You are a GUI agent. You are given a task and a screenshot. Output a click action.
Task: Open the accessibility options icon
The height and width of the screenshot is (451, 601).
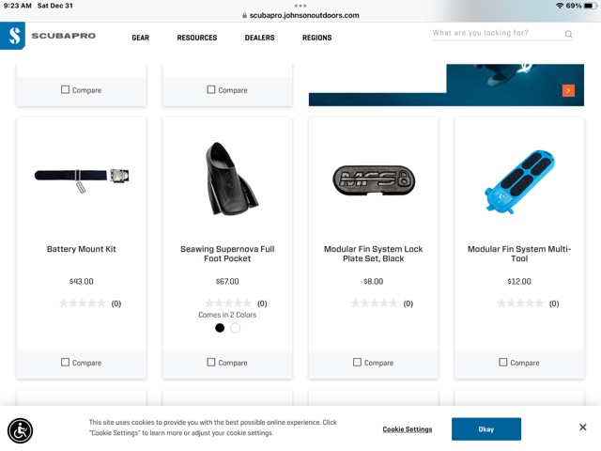tap(20, 430)
